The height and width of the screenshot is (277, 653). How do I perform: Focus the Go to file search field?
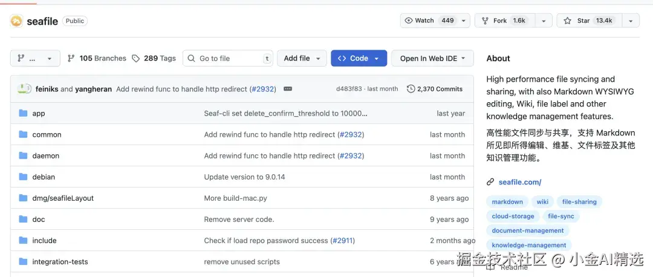(x=228, y=58)
